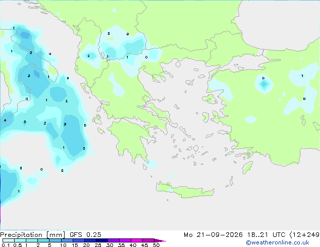Click the GFS 0.25 model label
The image size is (320, 247).
point(85,235)
